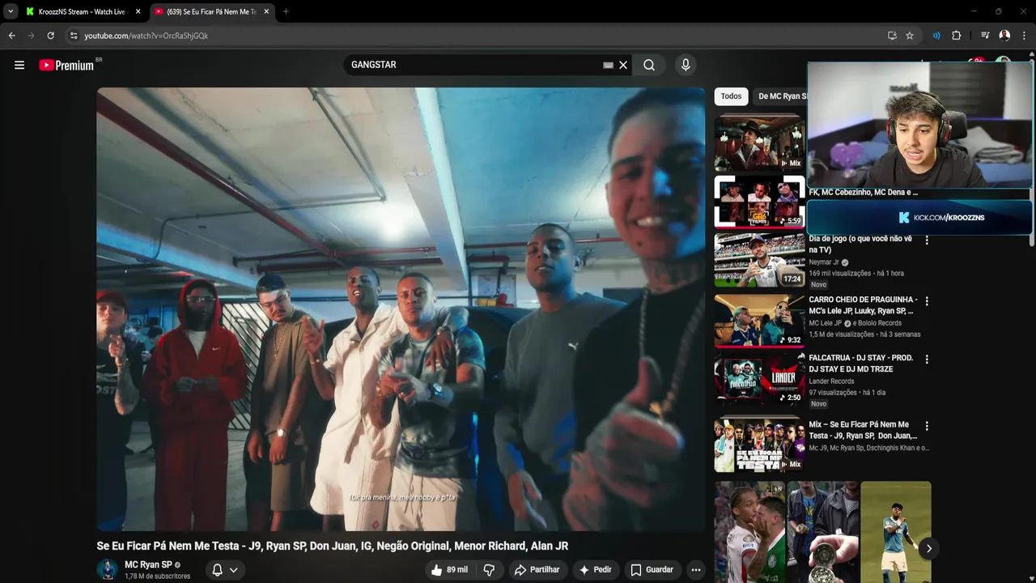
Task: Run search with the magnifier button
Action: pyautogui.click(x=649, y=65)
